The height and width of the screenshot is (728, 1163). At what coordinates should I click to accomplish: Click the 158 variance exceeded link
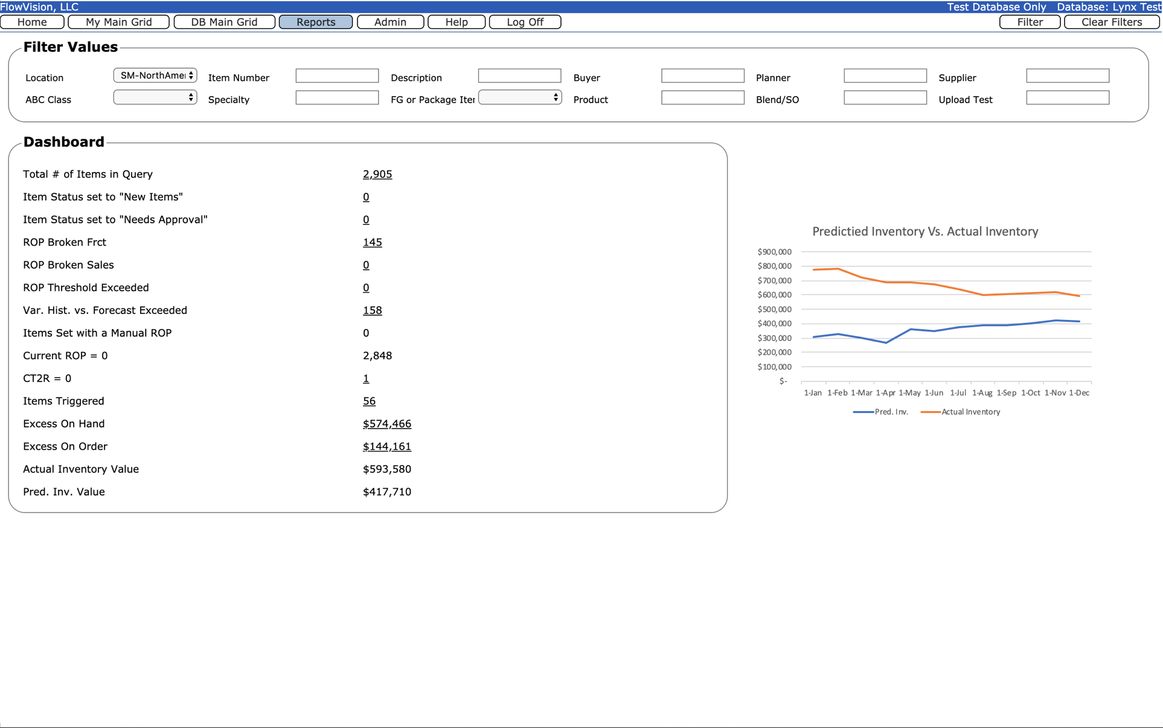[x=372, y=310]
